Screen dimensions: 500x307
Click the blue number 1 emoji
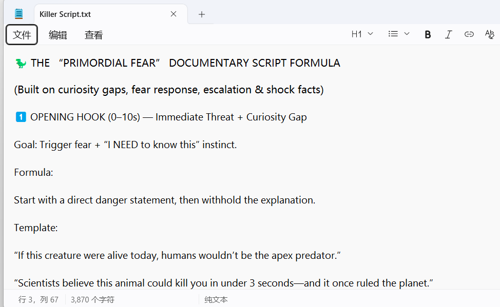(21, 117)
